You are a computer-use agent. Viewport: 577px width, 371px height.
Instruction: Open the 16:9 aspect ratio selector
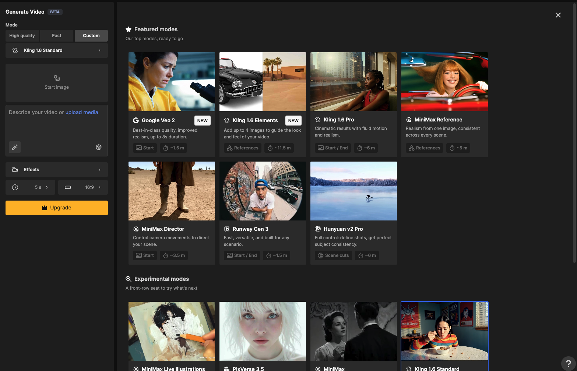[x=83, y=187]
